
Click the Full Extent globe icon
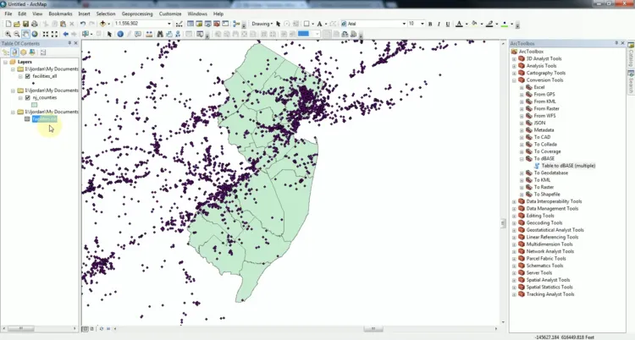click(33, 34)
